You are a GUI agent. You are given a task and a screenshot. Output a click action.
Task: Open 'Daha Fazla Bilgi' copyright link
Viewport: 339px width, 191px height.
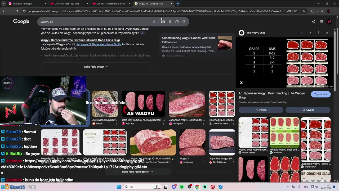[x=279, y=102]
